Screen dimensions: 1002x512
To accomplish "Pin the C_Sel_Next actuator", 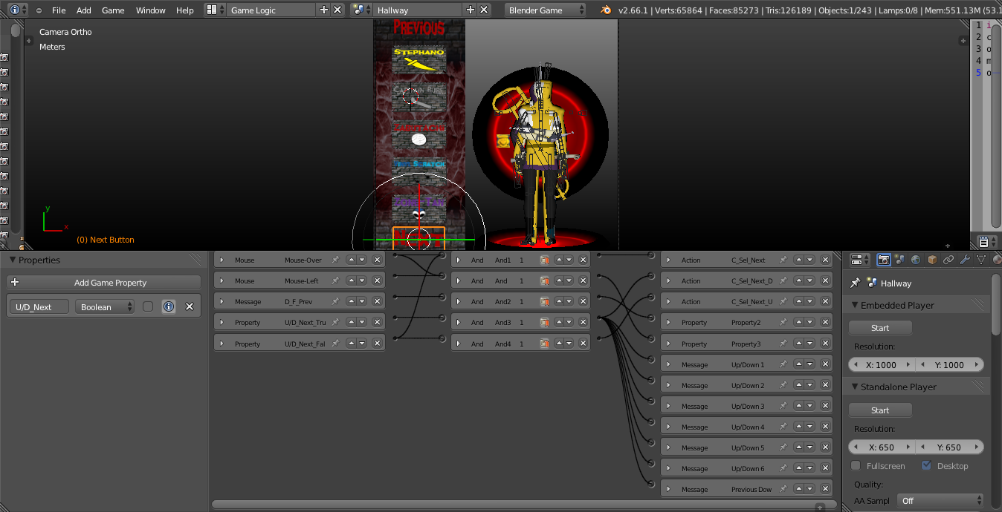I will tap(783, 260).
